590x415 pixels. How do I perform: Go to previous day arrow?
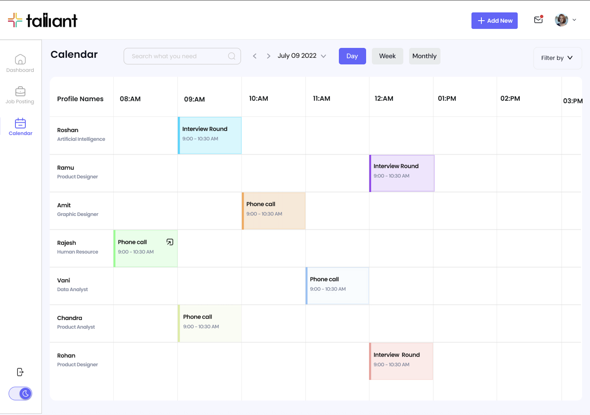(x=255, y=56)
